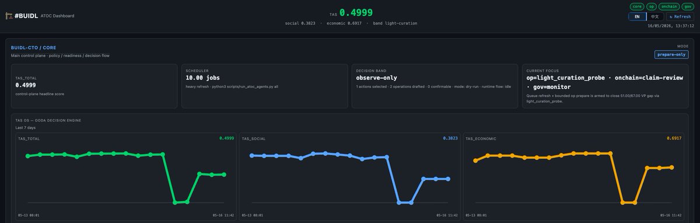Click the onchain status pill

point(669,6)
